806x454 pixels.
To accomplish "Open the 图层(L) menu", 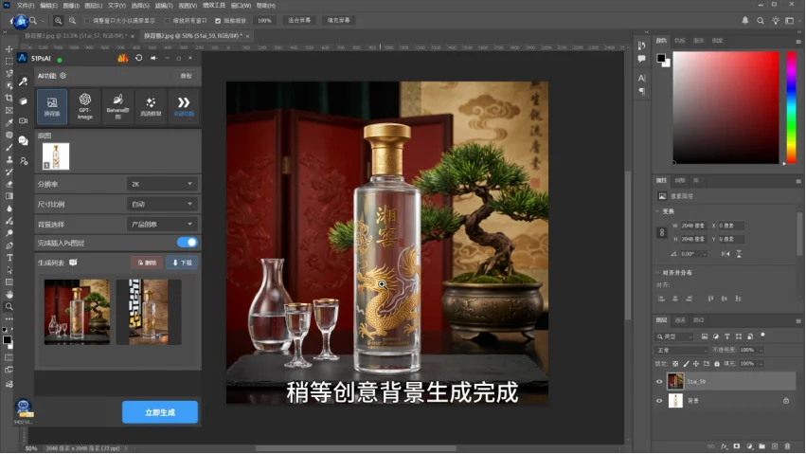I will point(93,5).
